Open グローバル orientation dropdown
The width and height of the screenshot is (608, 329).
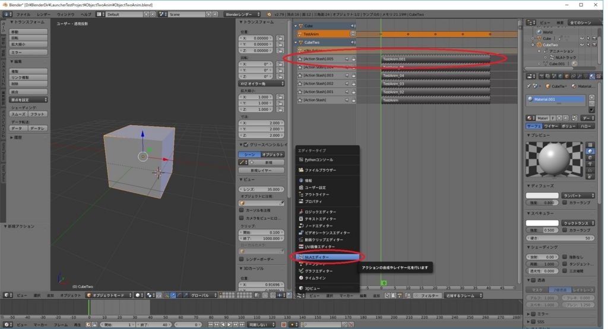pyautogui.click(x=202, y=295)
